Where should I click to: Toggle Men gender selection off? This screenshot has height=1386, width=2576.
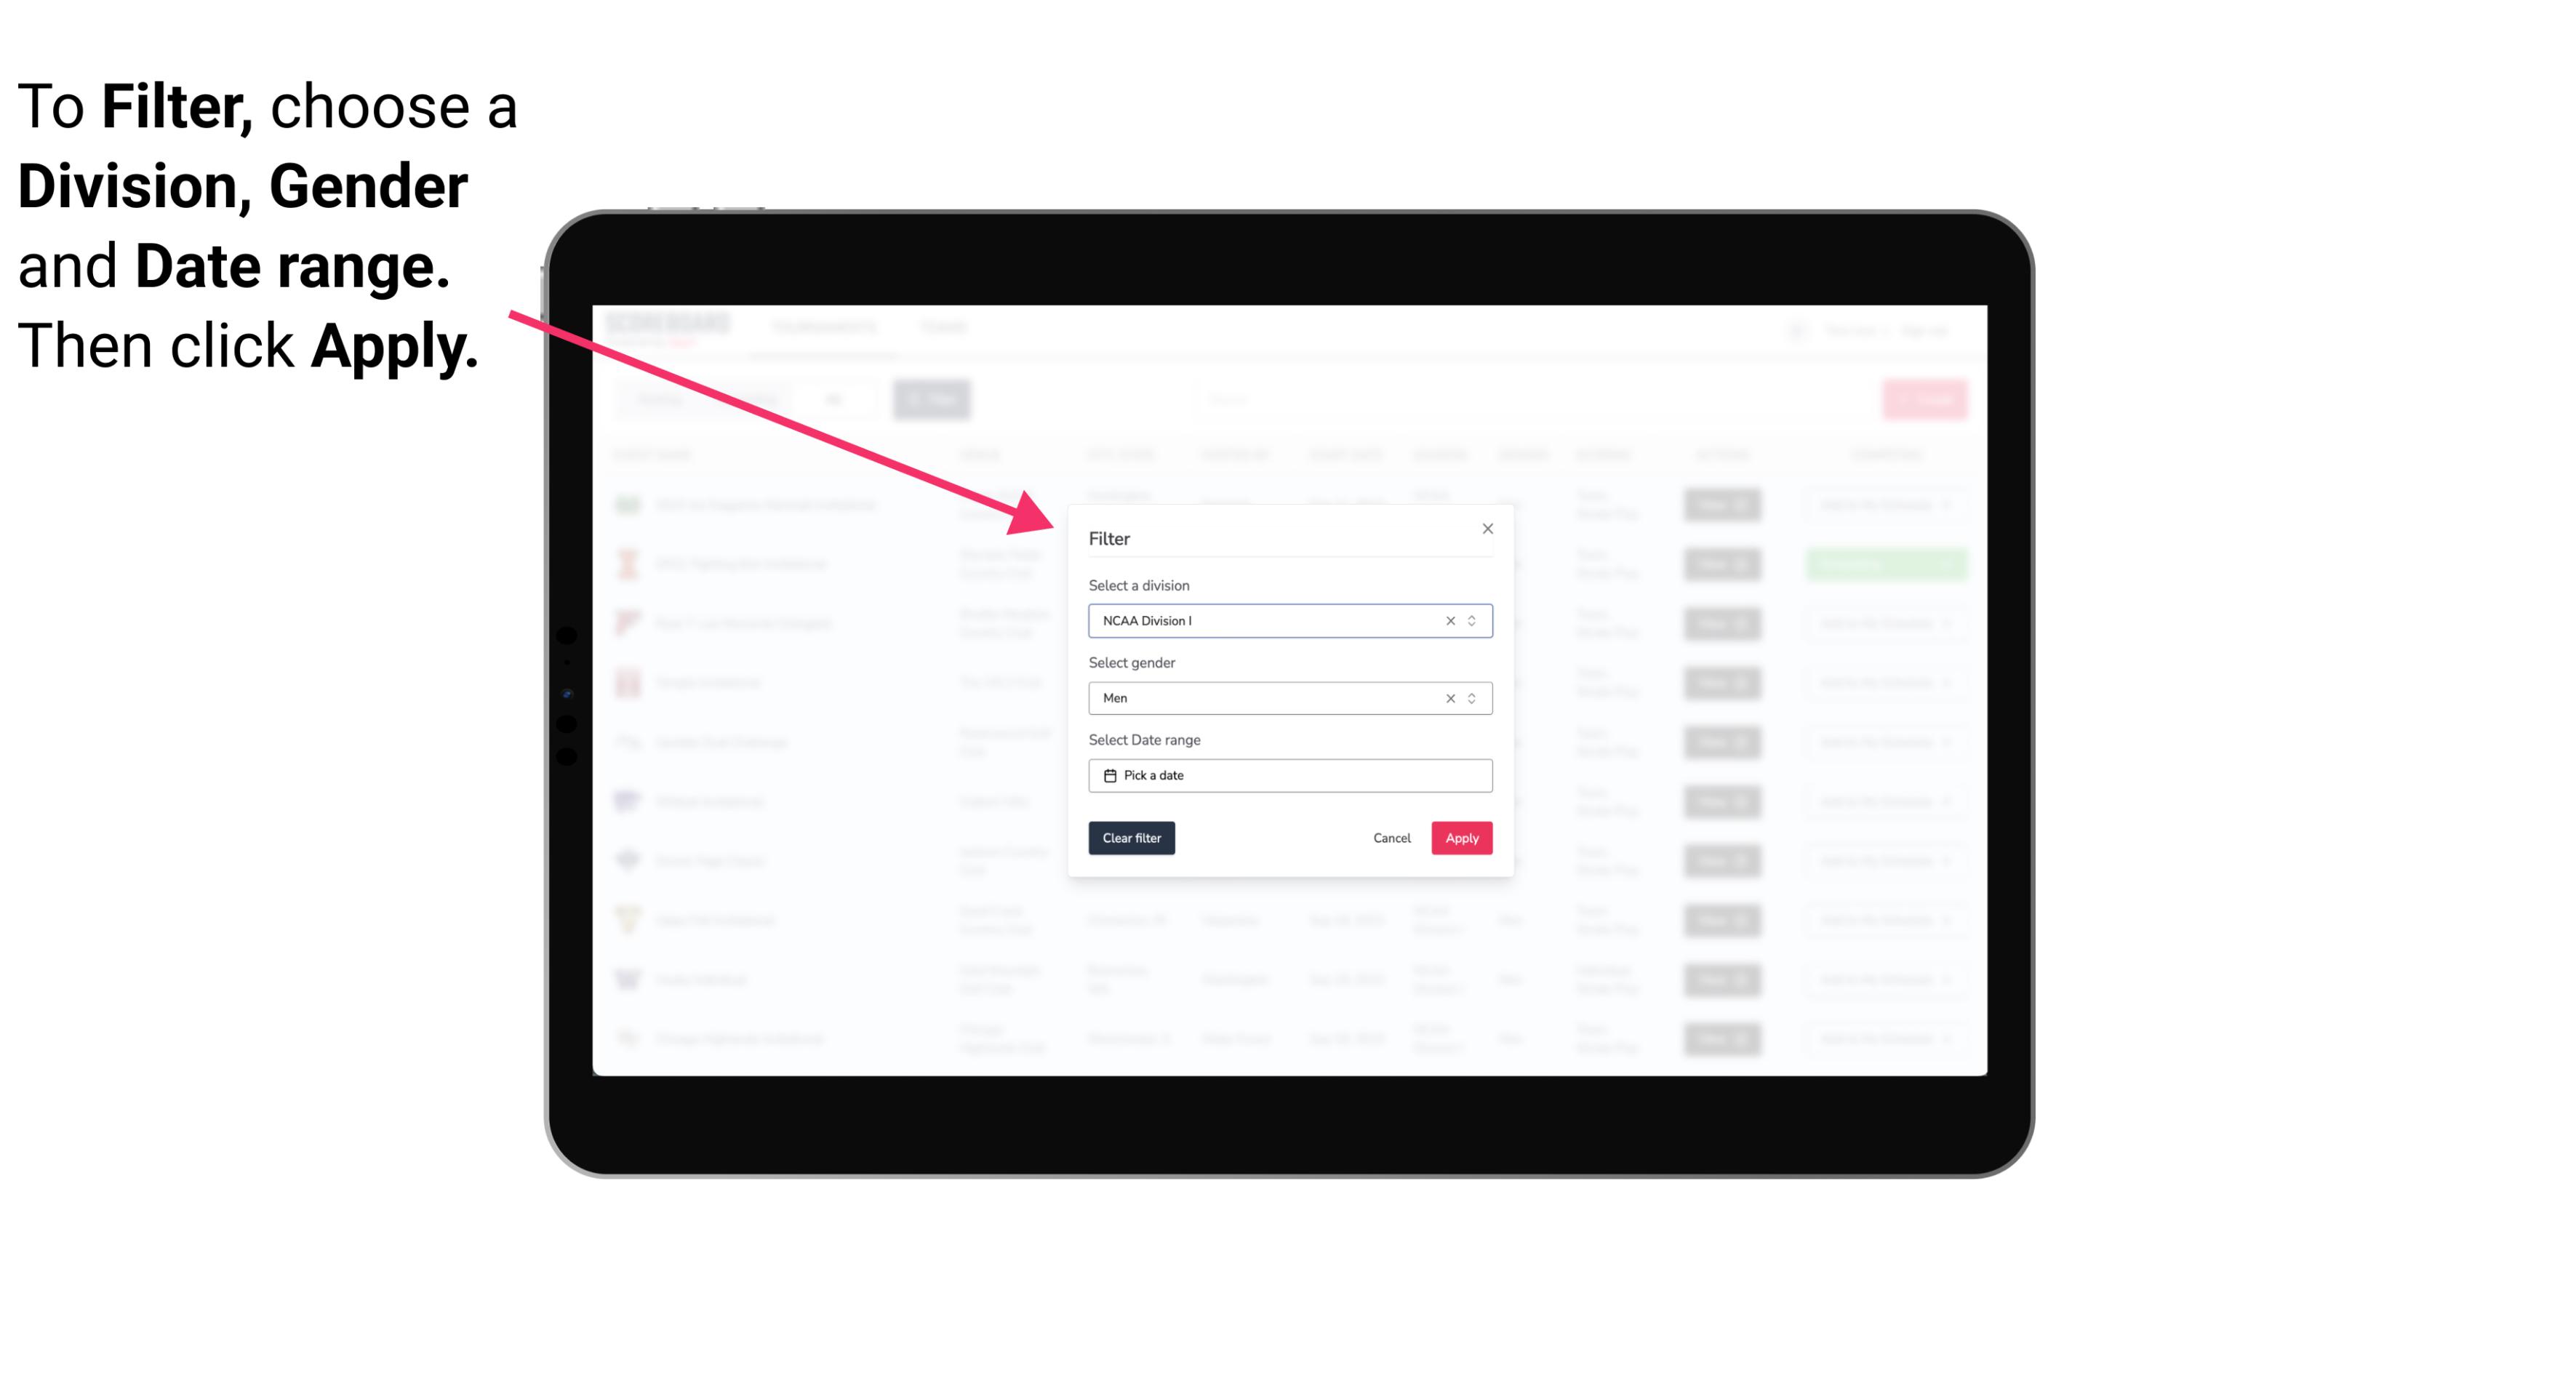(x=1447, y=698)
